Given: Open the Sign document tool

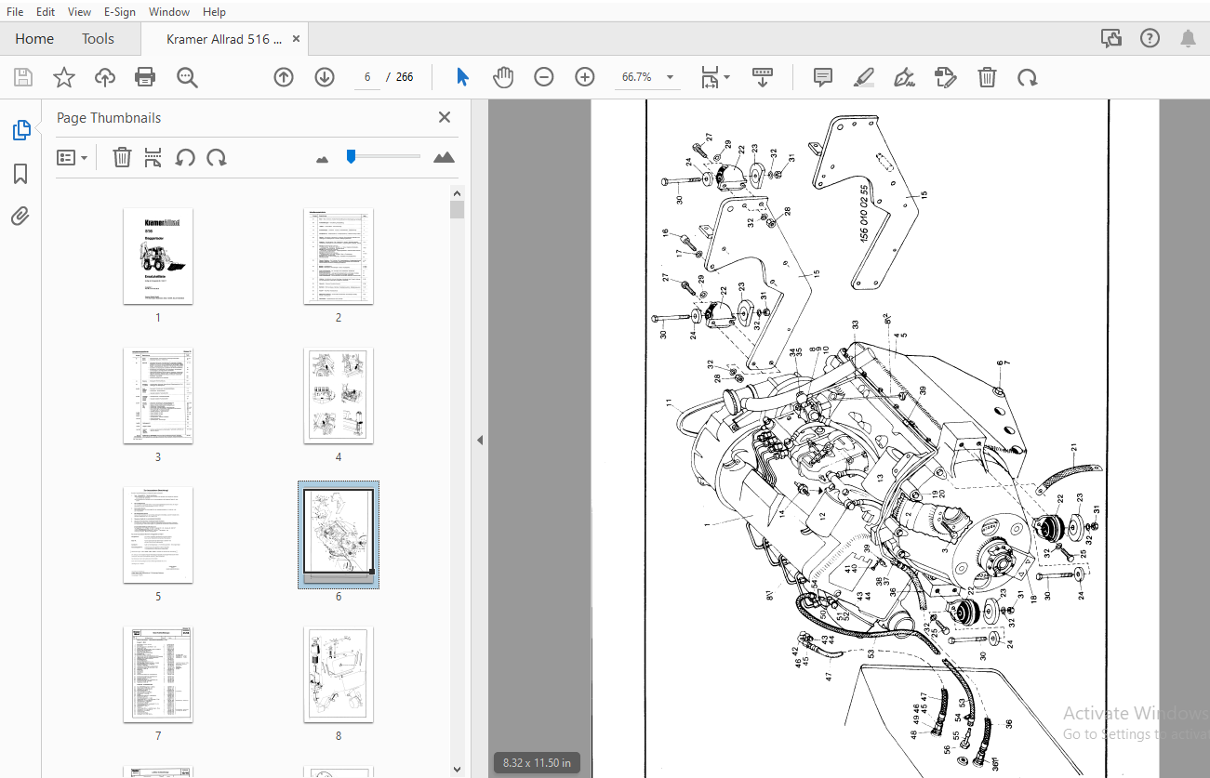Looking at the screenshot, I should point(904,77).
